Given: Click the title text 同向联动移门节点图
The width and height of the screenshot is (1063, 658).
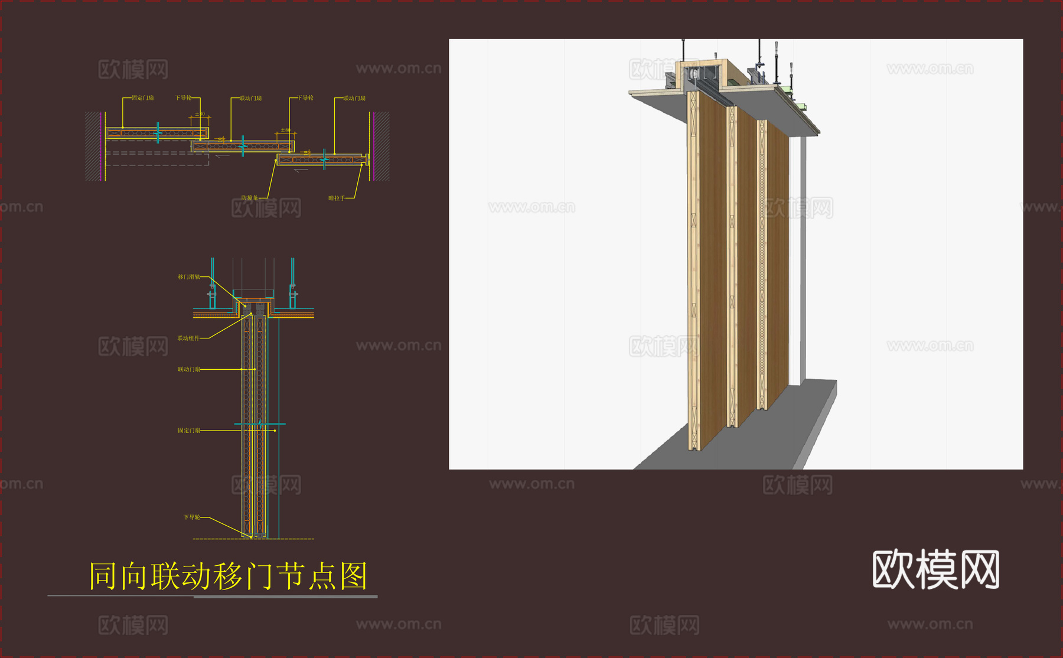Looking at the screenshot, I should tap(229, 576).
